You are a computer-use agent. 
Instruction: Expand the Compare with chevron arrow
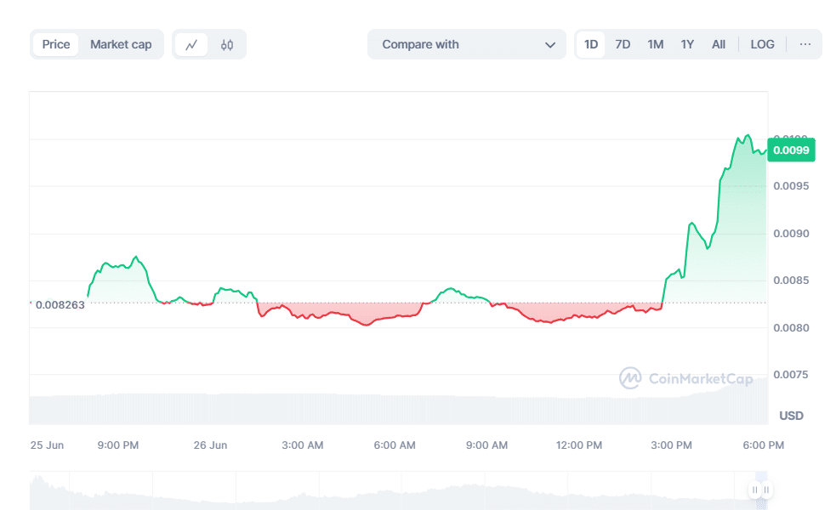tap(550, 45)
